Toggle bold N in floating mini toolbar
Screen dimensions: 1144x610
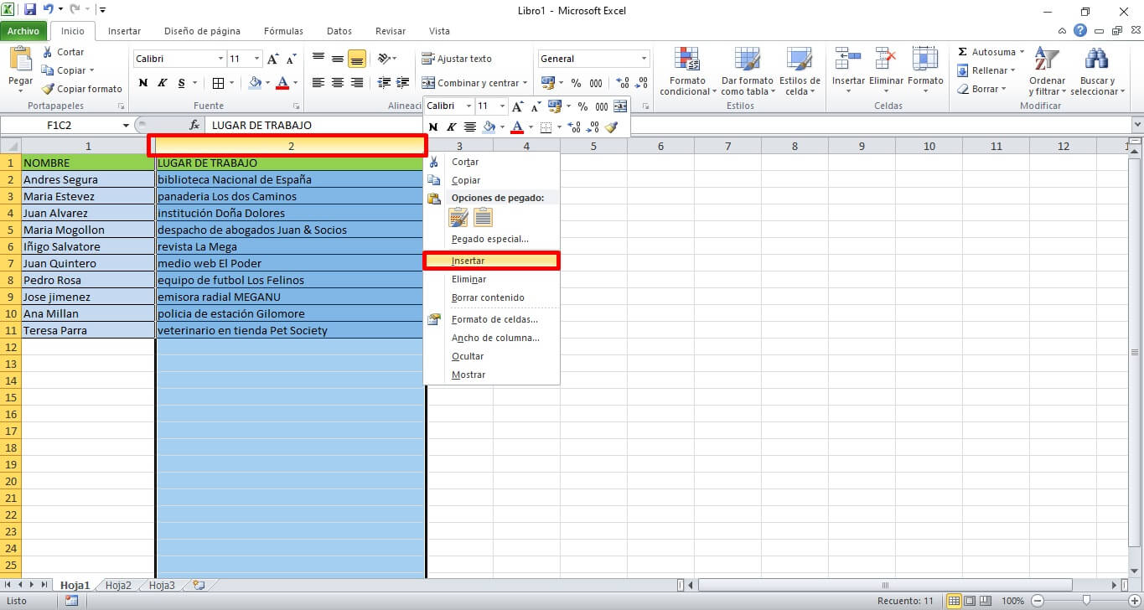click(x=433, y=127)
